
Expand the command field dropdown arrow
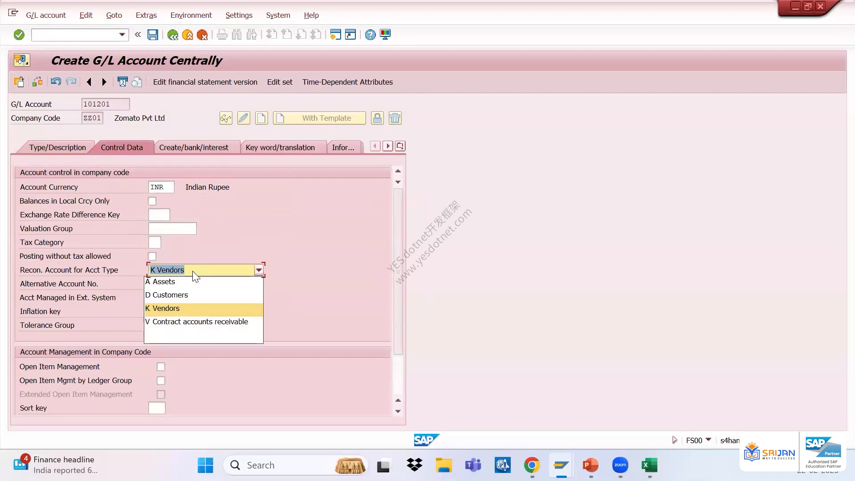[122, 35]
